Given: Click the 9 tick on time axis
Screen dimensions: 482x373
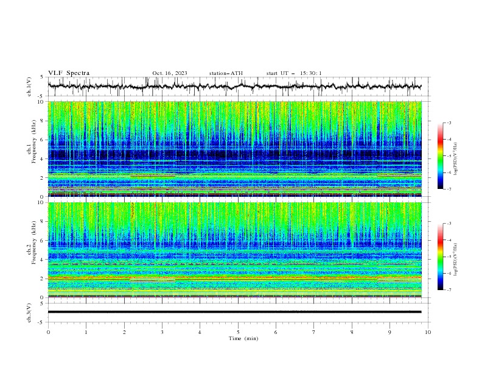Looking at the screenshot, I should (x=389, y=332).
